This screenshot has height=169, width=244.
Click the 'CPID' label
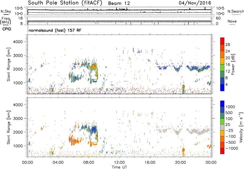pos(7,29)
